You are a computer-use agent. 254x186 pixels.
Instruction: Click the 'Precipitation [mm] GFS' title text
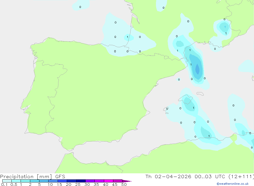(33, 176)
